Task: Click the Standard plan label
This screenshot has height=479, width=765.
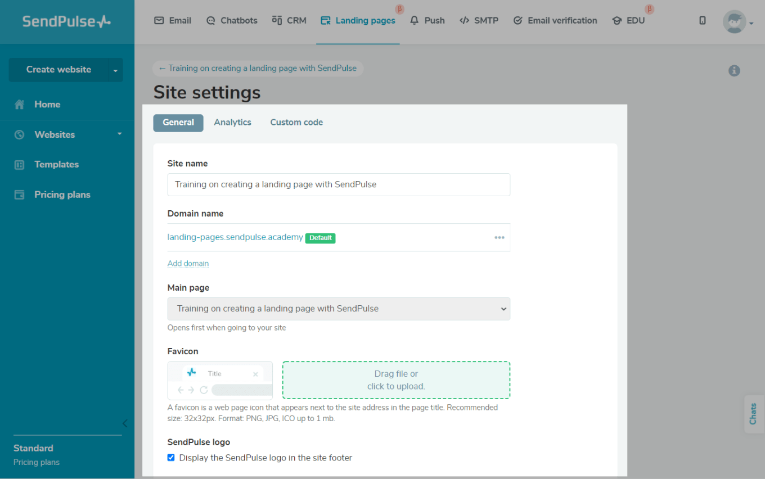Action: point(33,448)
